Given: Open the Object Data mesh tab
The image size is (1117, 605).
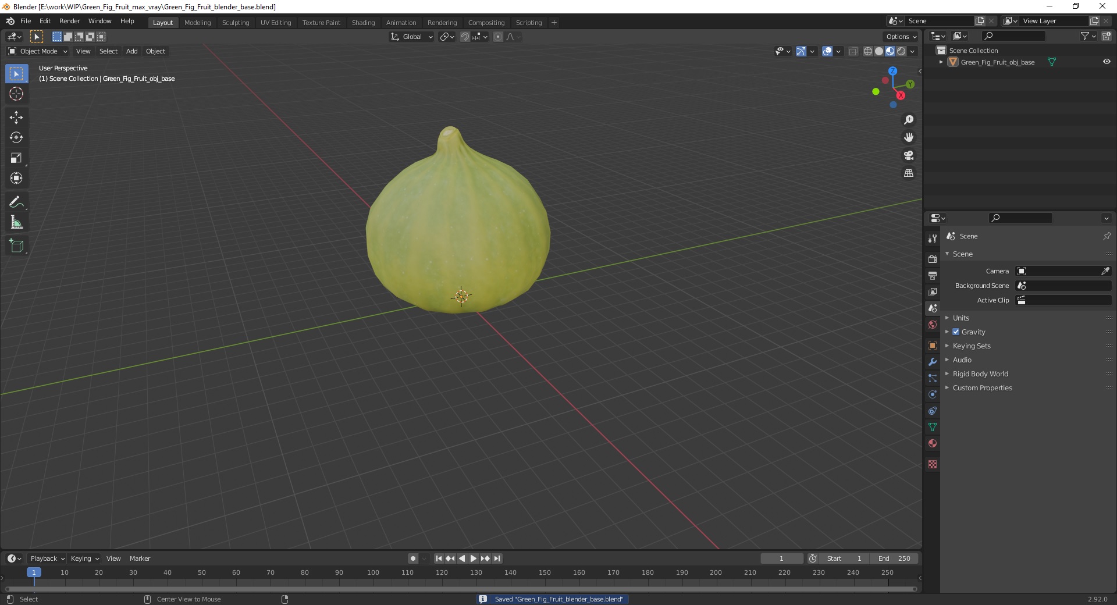Looking at the screenshot, I should tap(933, 427).
